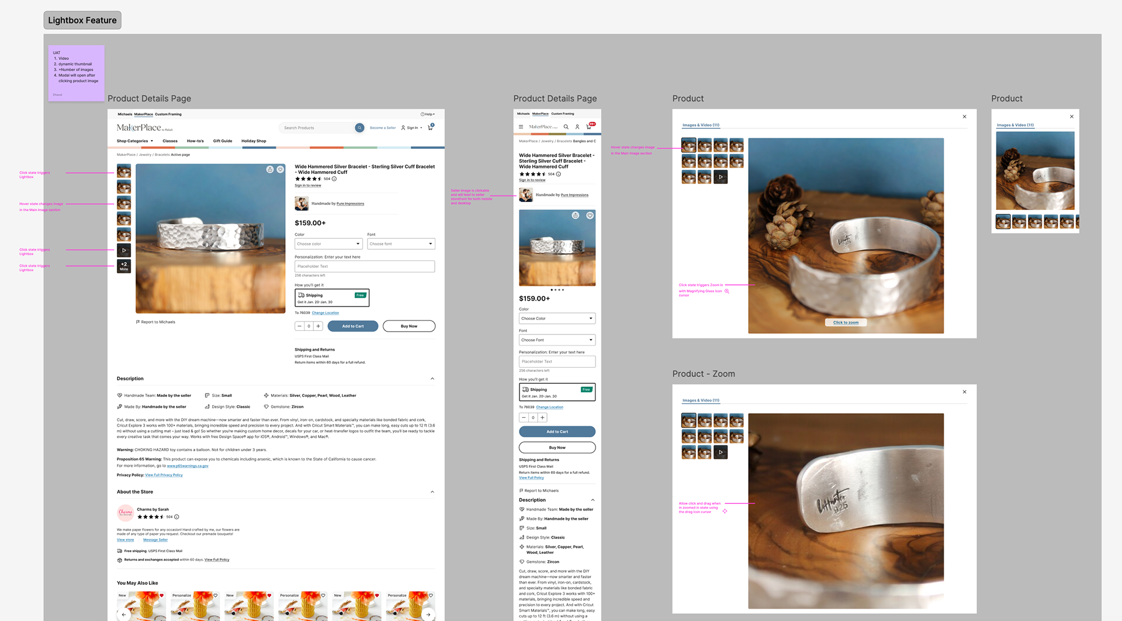1122x621 pixels.
Task: Collapse mobile Description section chevron
Action: pyautogui.click(x=593, y=500)
